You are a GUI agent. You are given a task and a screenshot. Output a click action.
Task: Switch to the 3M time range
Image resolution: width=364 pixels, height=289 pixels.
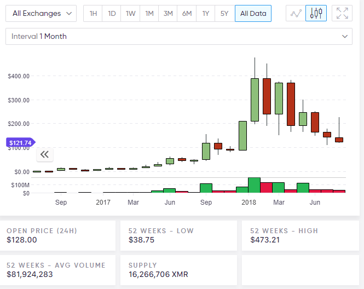tap(168, 14)
